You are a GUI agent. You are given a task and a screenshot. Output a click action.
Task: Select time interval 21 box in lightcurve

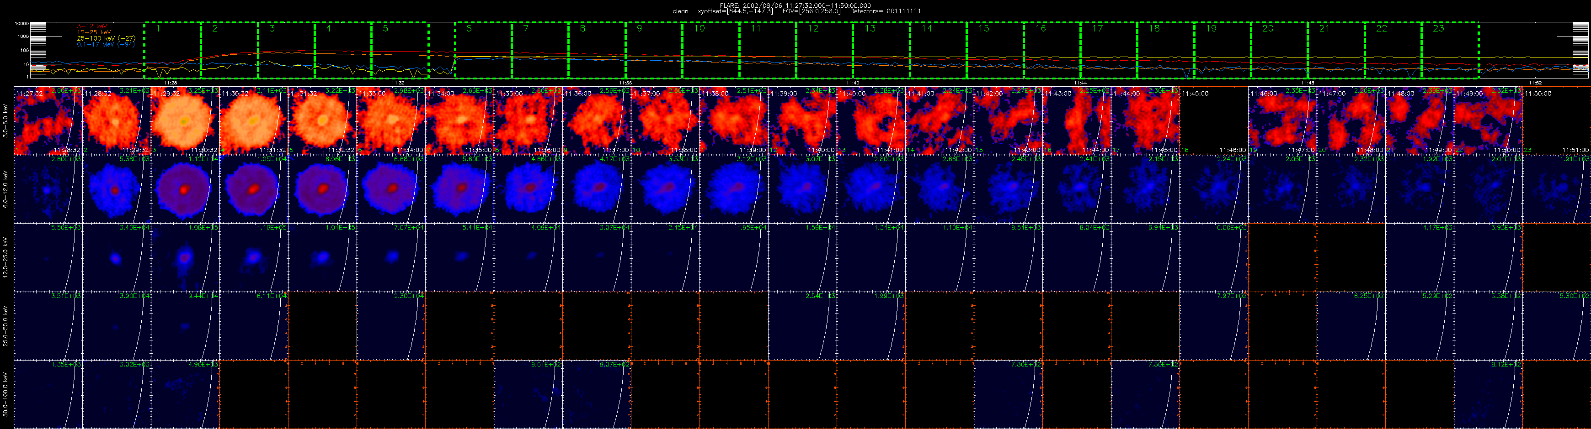pyautogui.click(x=1335, y=51)
